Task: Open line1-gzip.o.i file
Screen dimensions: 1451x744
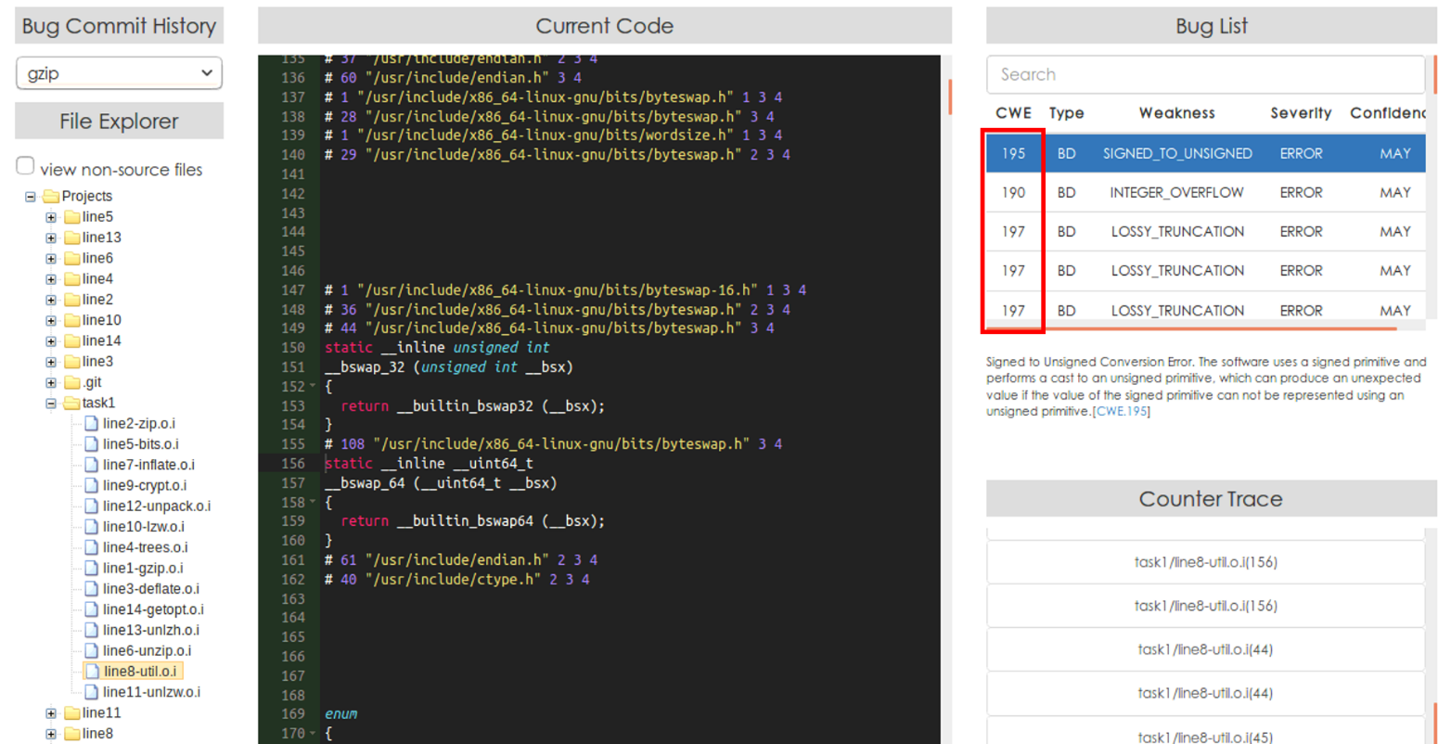Action: (x=143, y=568)
